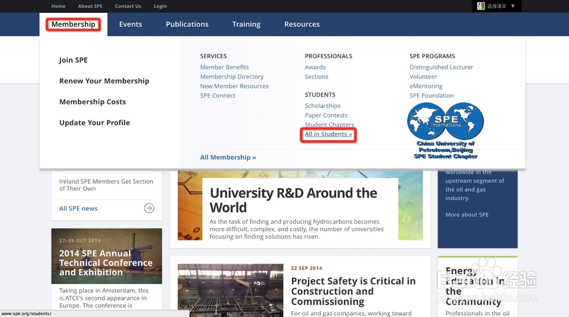The image size is (569, 317).
Task: Open Paper Contests link
Action: pos(326,115)
